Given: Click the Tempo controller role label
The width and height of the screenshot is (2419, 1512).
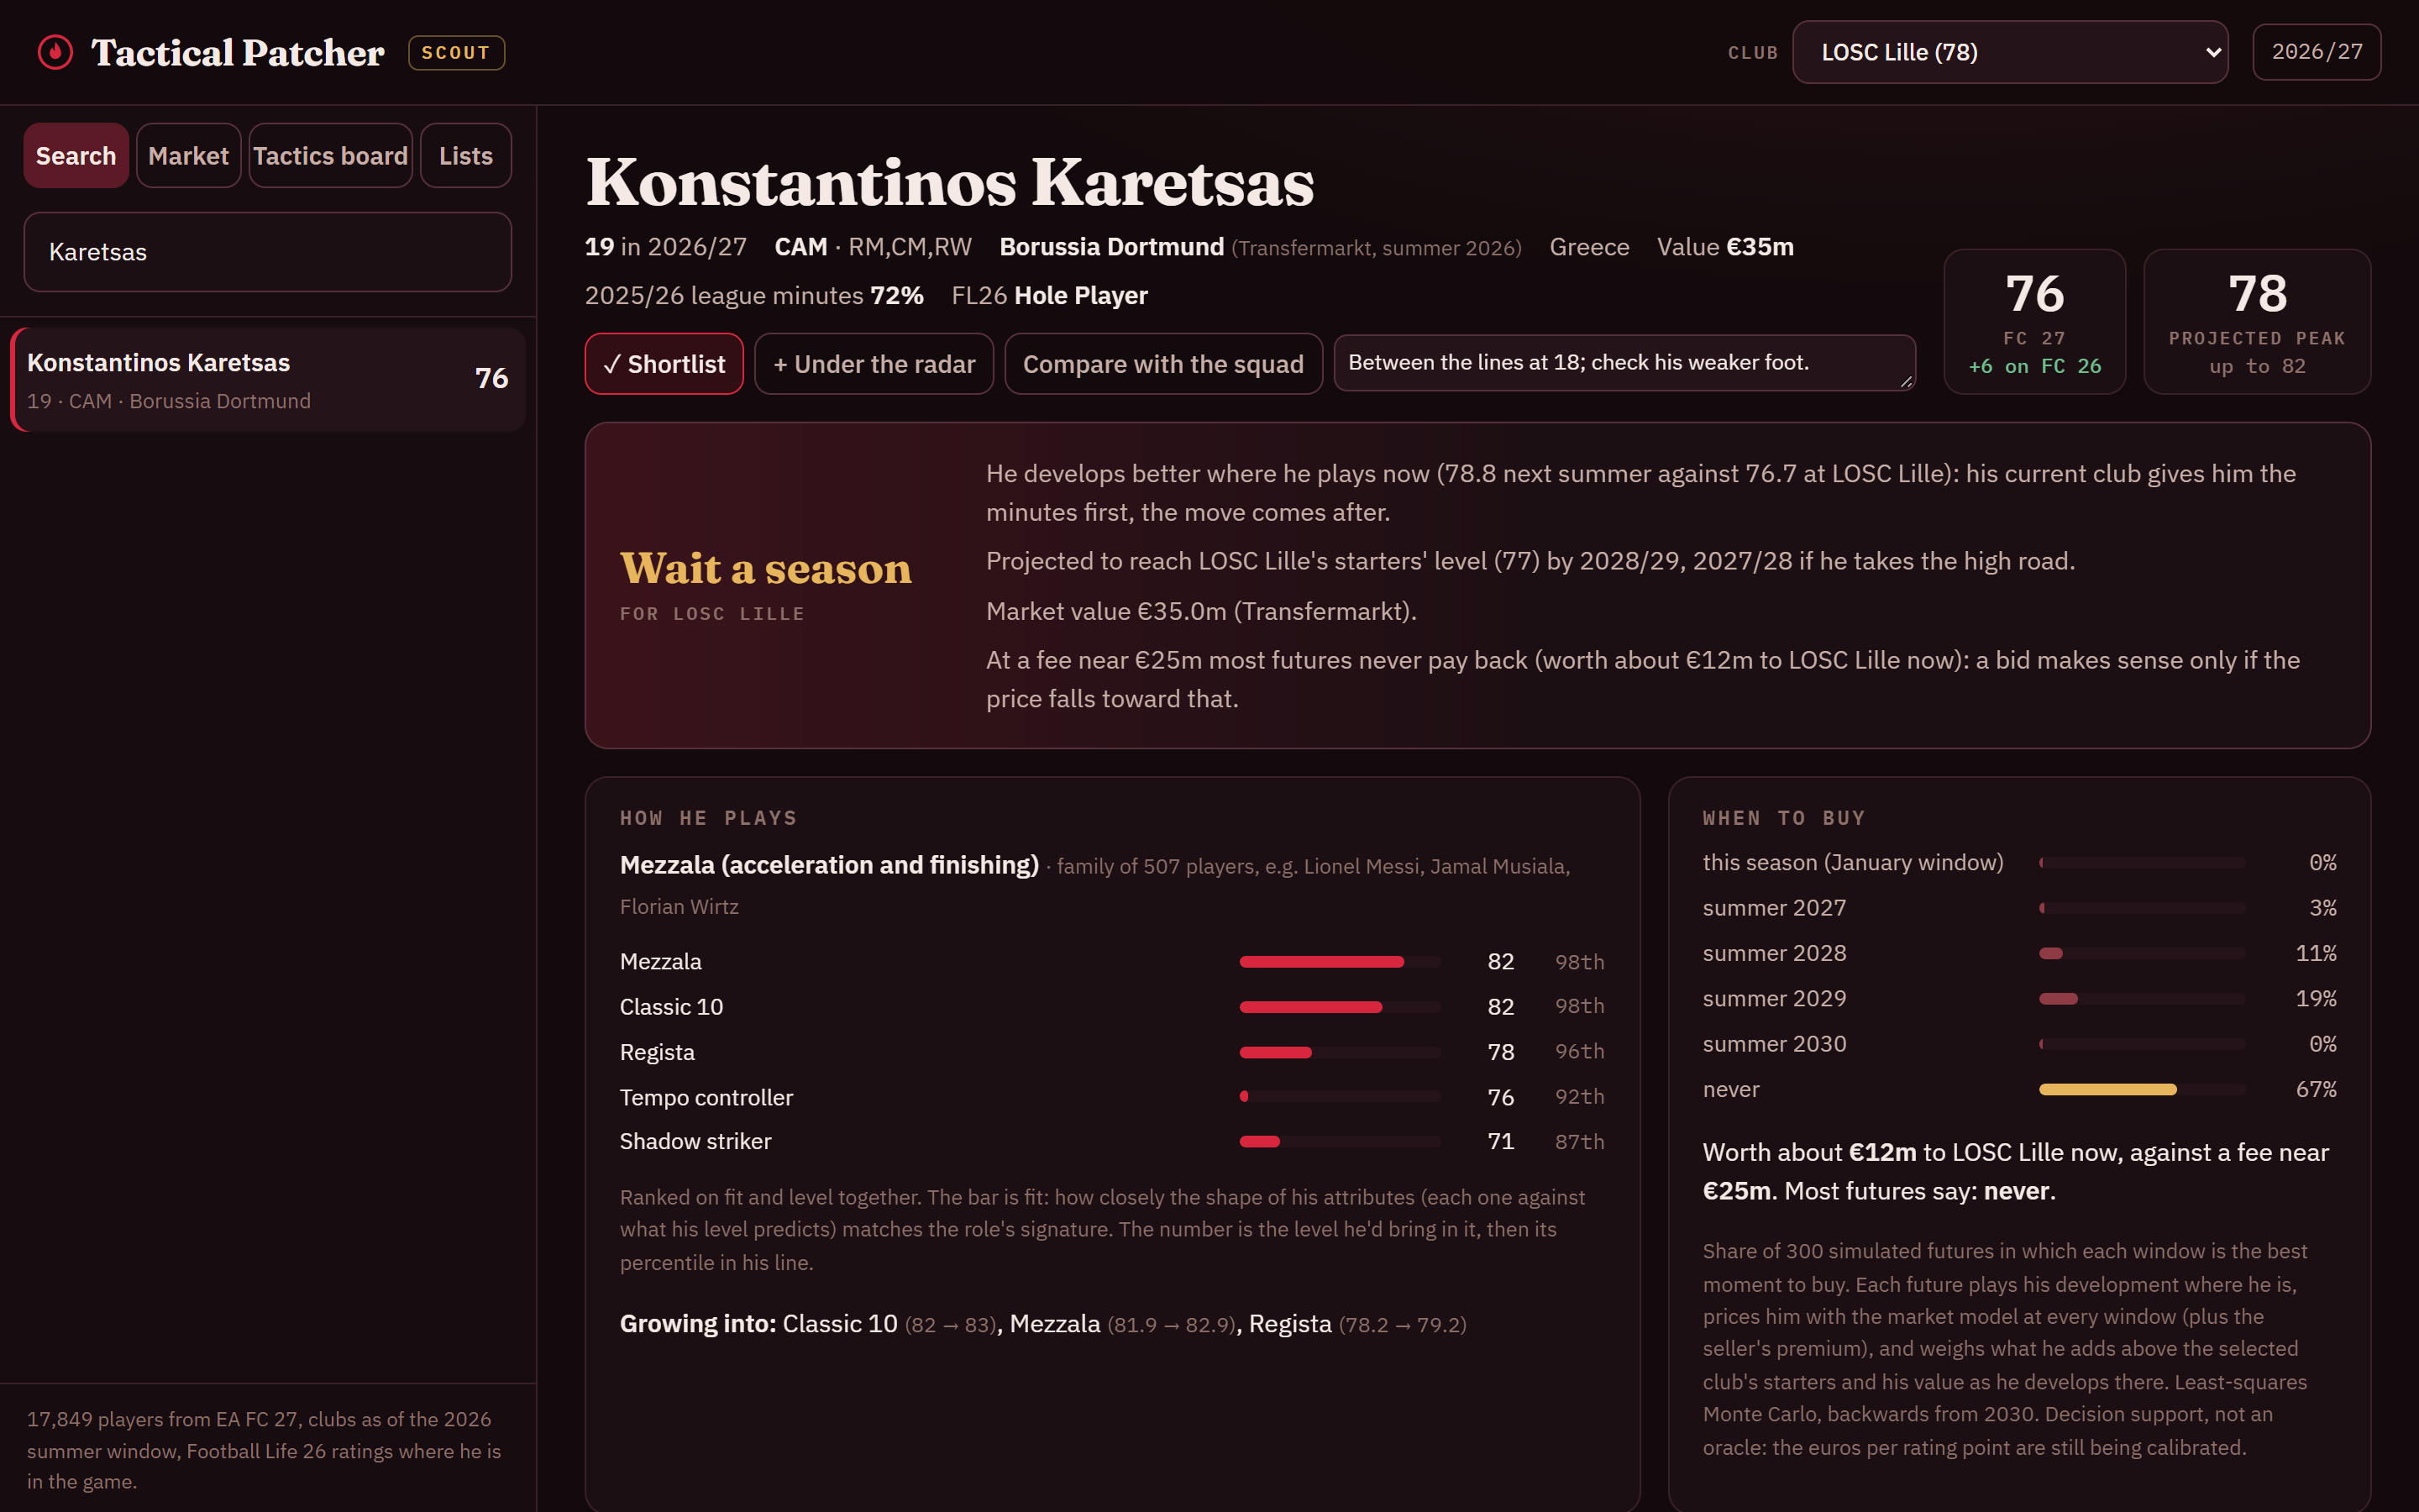Looking at the screenshot, I should [706, 1097].
